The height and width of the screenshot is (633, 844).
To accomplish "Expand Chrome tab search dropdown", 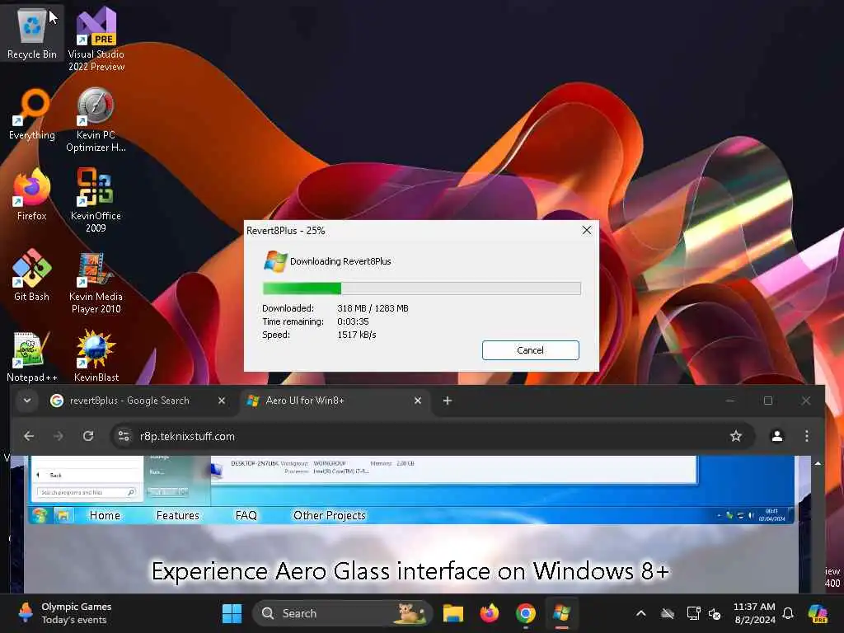I will [x=27, y=401].
